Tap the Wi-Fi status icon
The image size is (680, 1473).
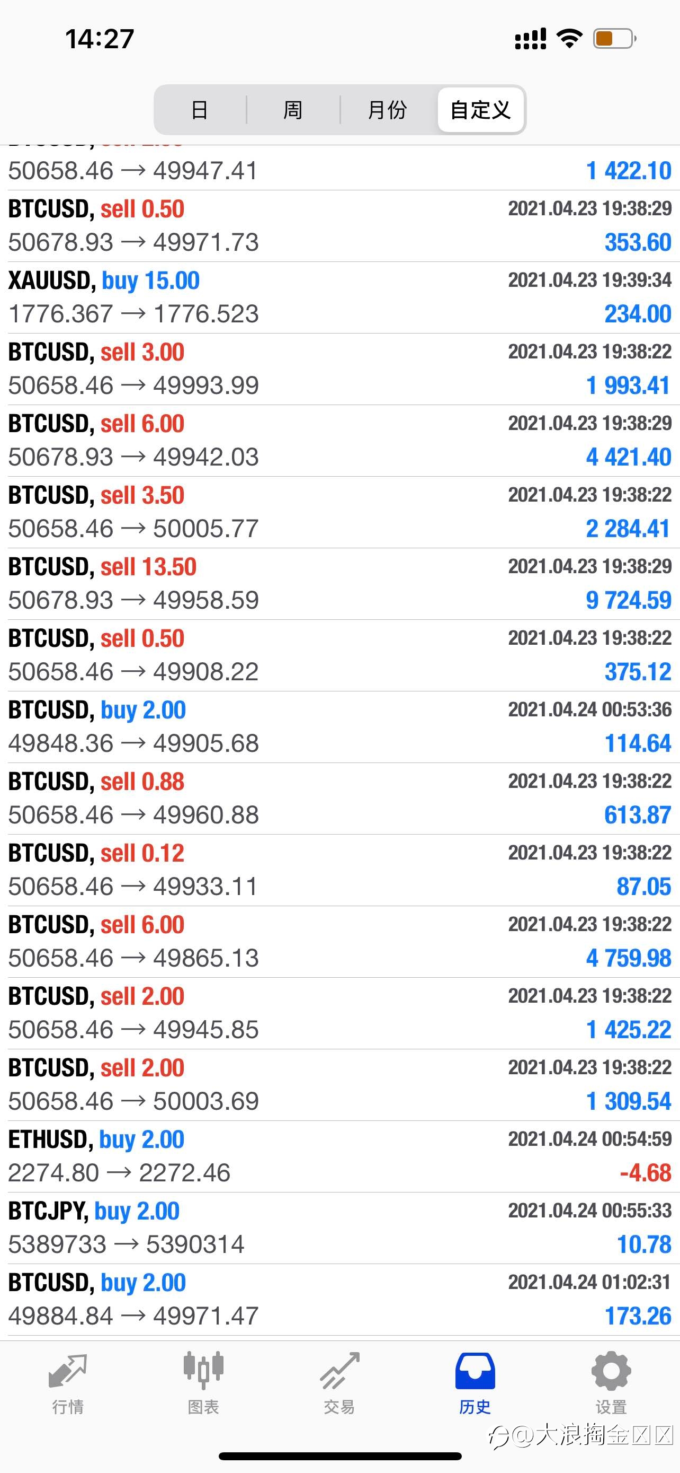[x=569, y=39]
